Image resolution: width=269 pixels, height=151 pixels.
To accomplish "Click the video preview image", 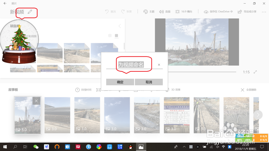I will tap(197, 42).
